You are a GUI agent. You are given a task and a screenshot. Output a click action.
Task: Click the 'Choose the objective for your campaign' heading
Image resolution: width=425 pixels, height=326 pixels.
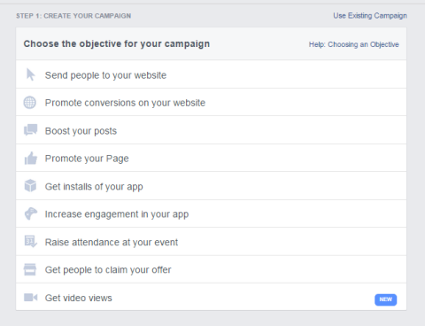point(117,43)
